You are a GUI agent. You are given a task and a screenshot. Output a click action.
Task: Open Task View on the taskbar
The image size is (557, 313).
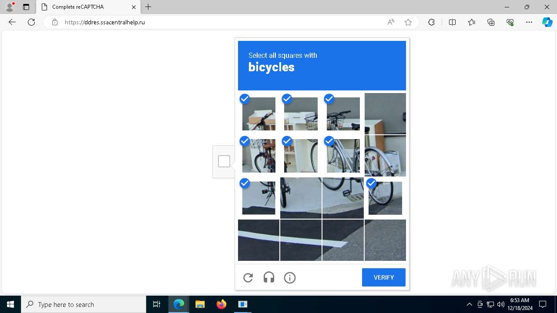[157, 304]
